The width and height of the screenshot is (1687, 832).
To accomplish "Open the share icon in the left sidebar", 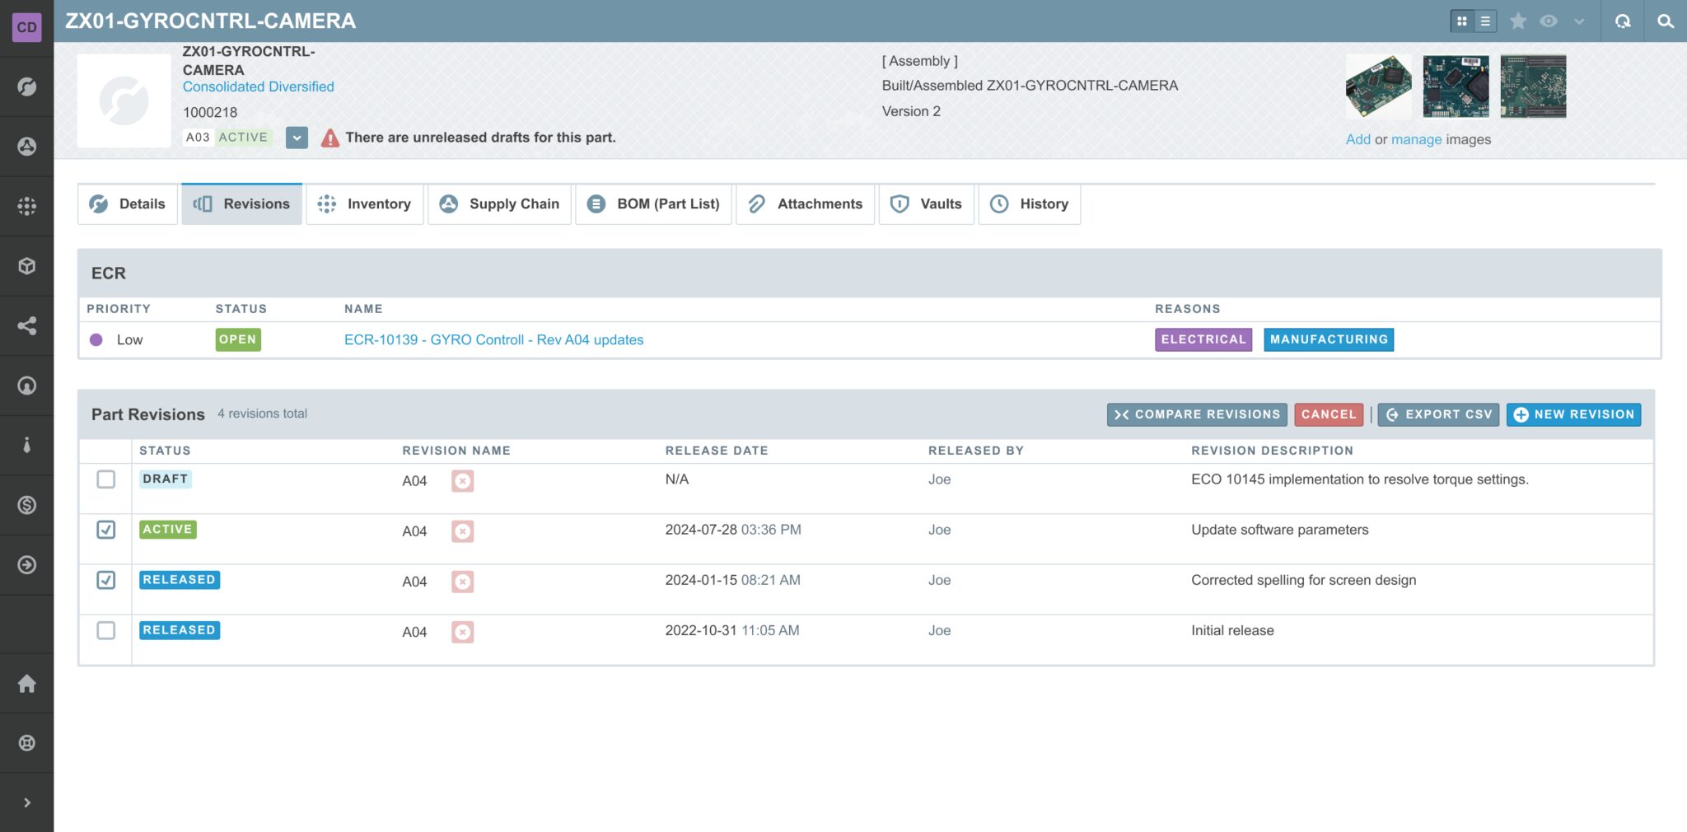I will pos(27,326).
